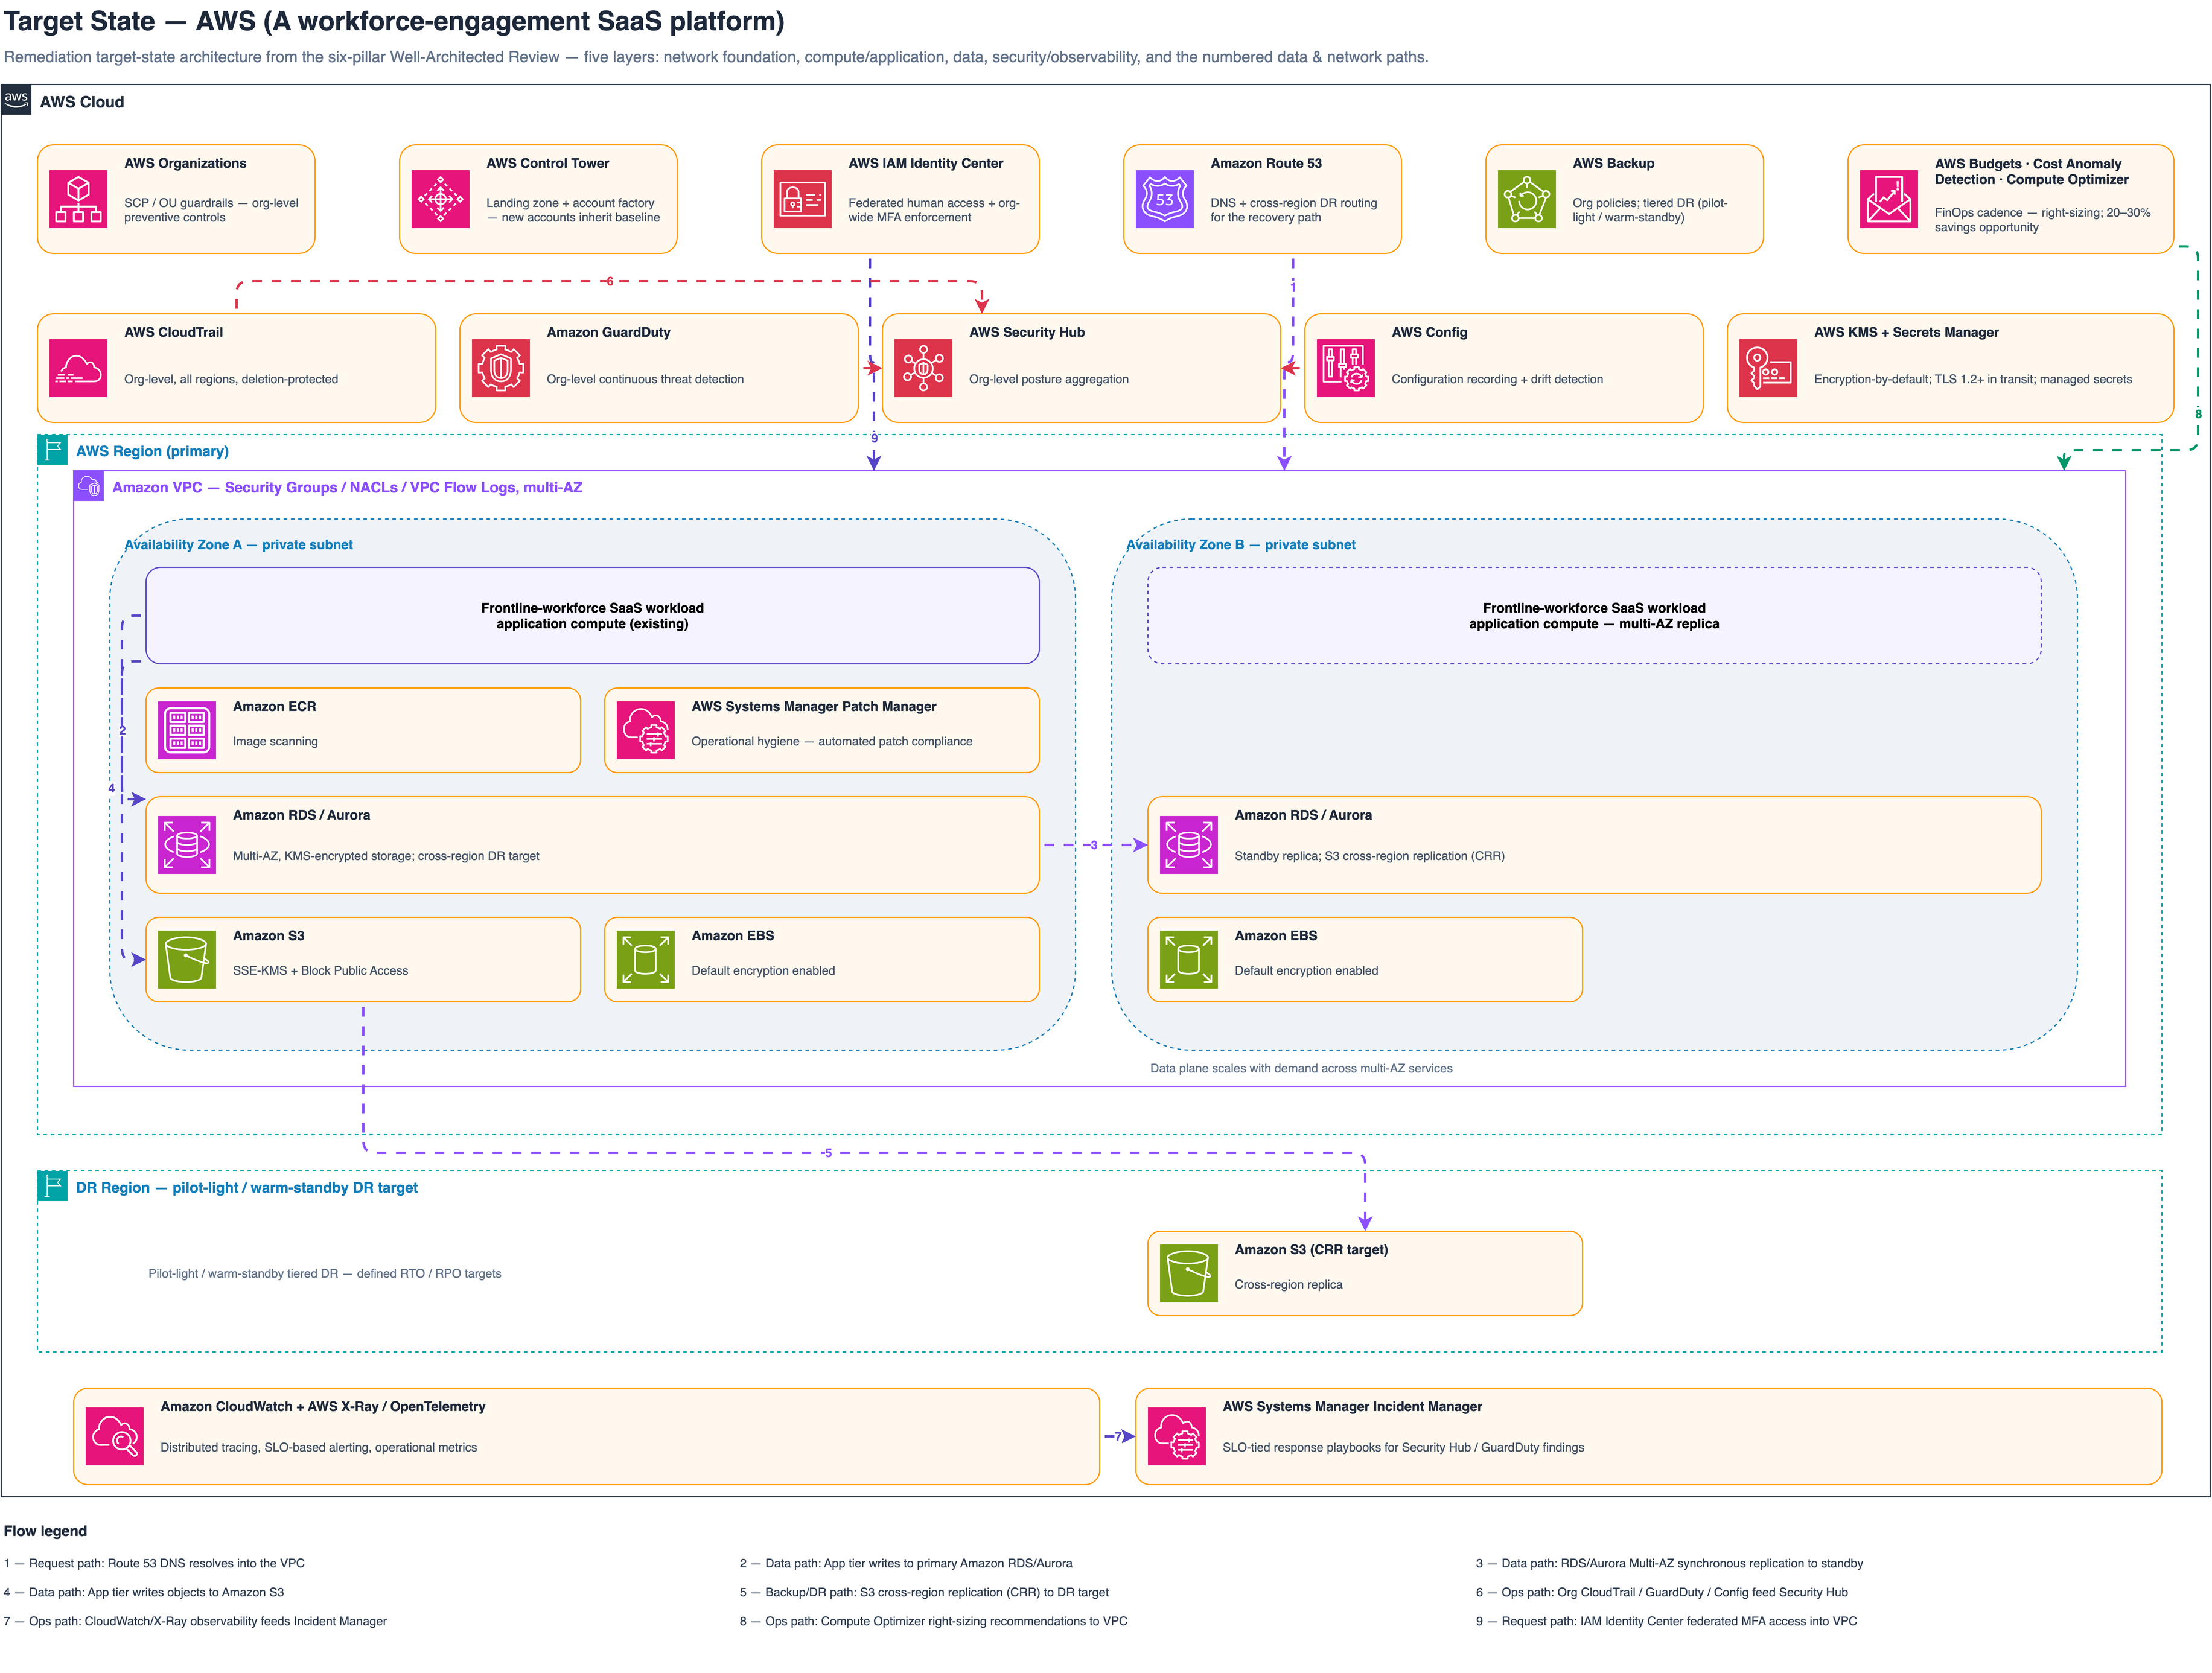Click the Systems Manager Patch Manager icon

646,731
